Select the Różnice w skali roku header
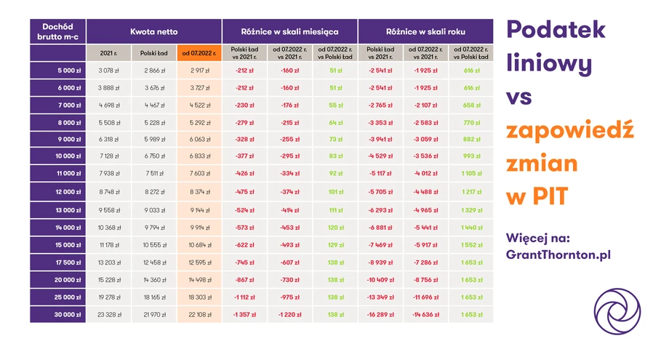669x349 pixels. click(425, 31)
